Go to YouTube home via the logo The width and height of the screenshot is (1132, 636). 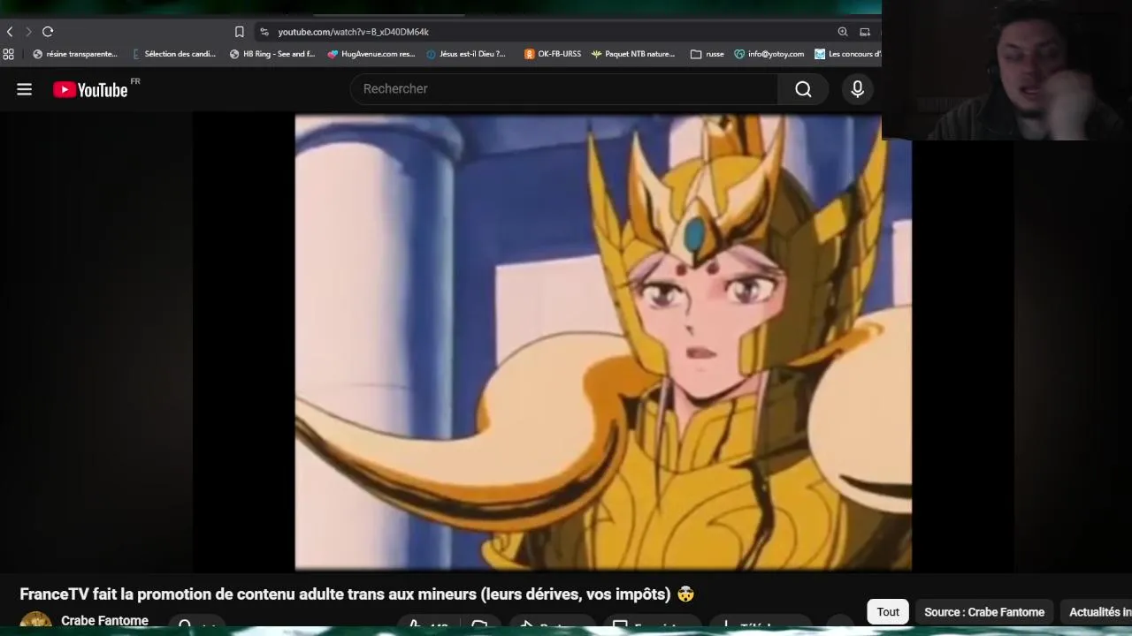(91, 89)
